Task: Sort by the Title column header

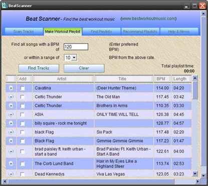Action: click(124, 79)
